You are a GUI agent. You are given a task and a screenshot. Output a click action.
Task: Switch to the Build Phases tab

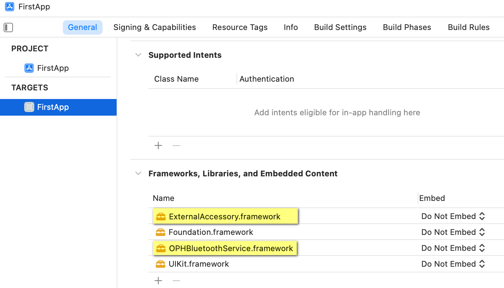pos(407,27)
